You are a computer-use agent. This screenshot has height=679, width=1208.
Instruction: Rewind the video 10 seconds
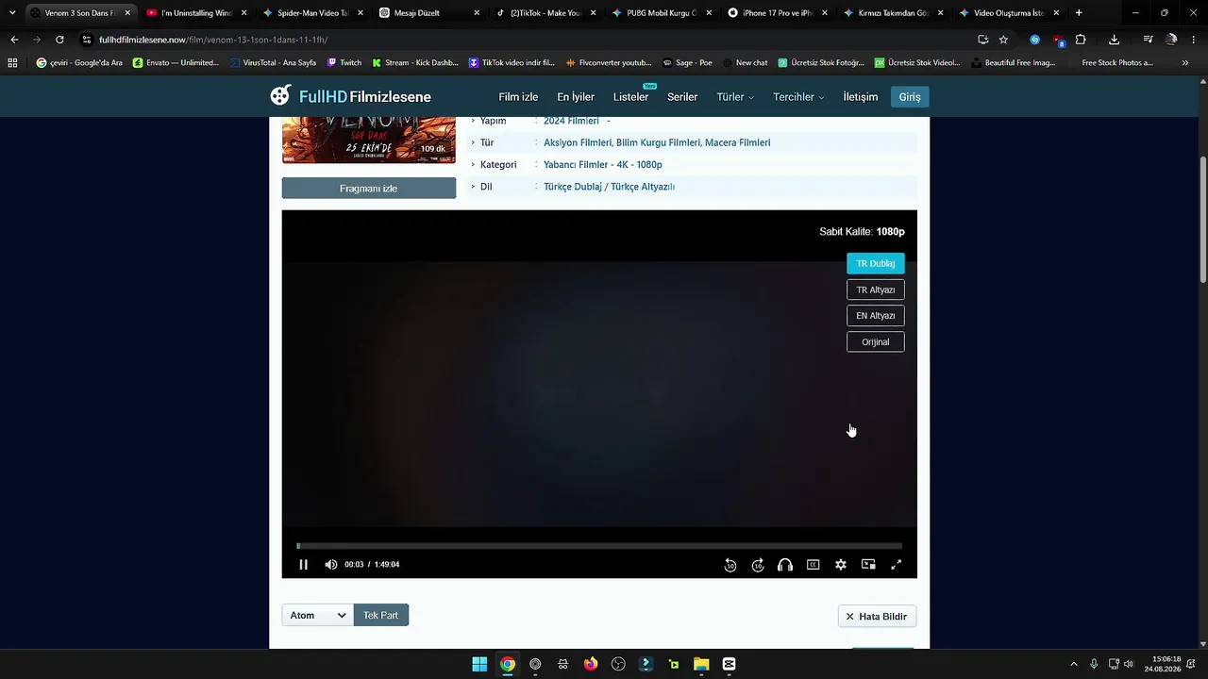[730, 565]
